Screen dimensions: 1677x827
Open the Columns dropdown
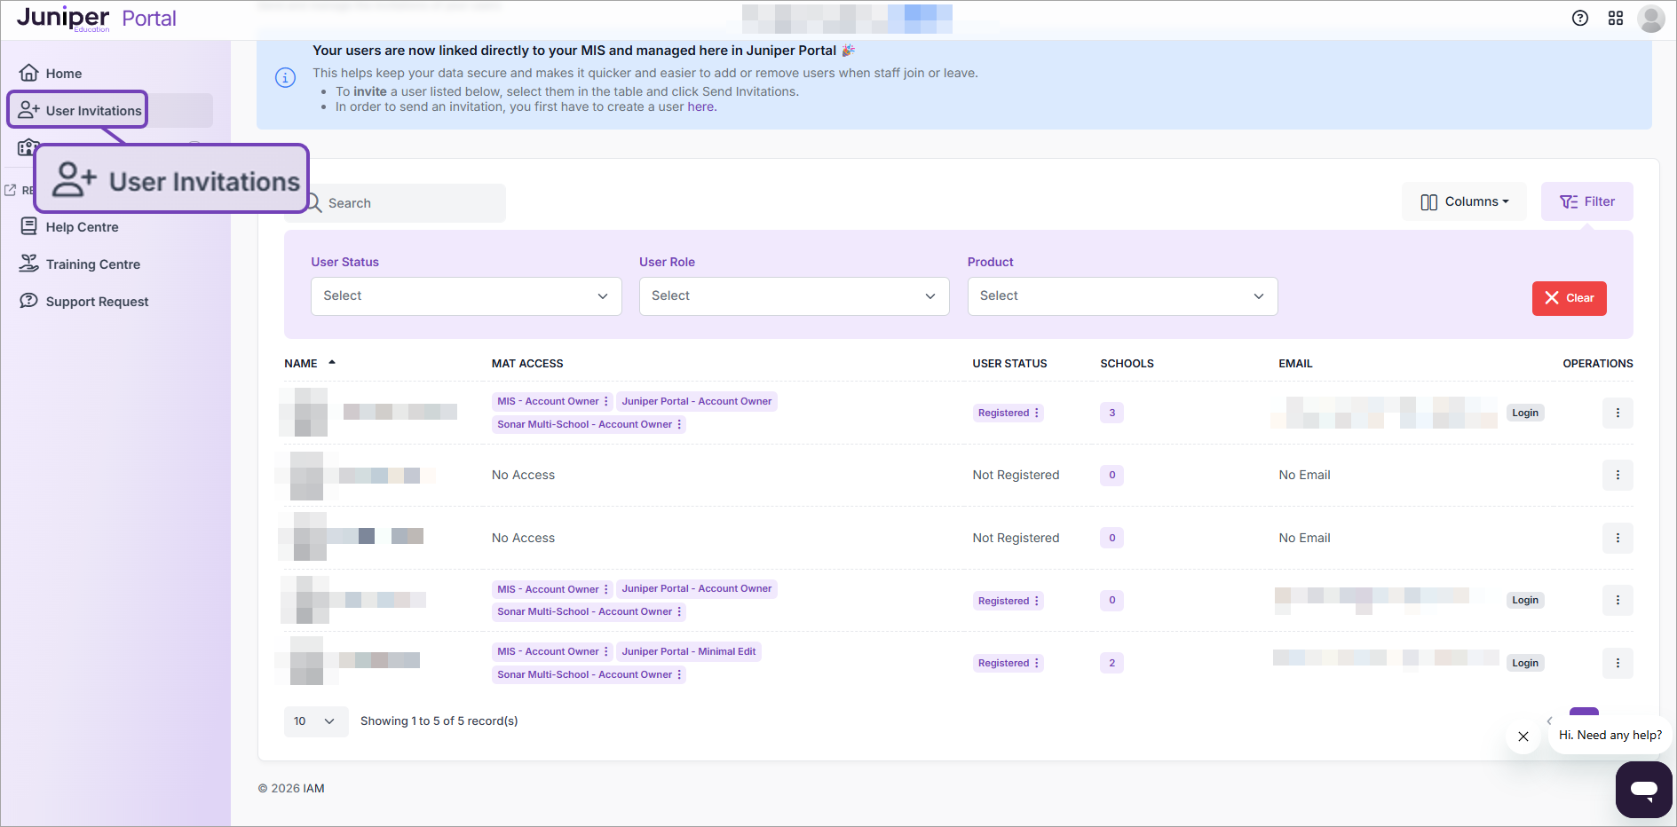point(1465,201)
